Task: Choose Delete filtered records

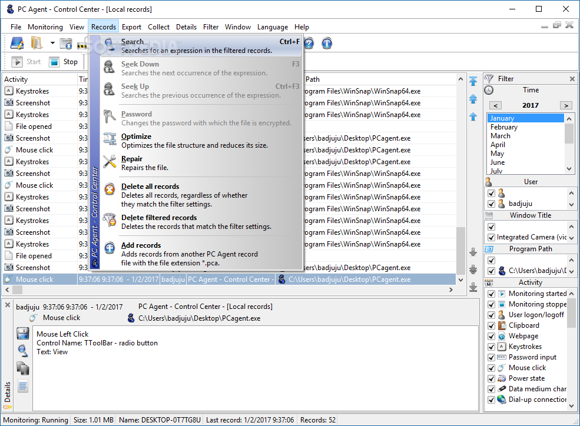Action: (201, 222)
